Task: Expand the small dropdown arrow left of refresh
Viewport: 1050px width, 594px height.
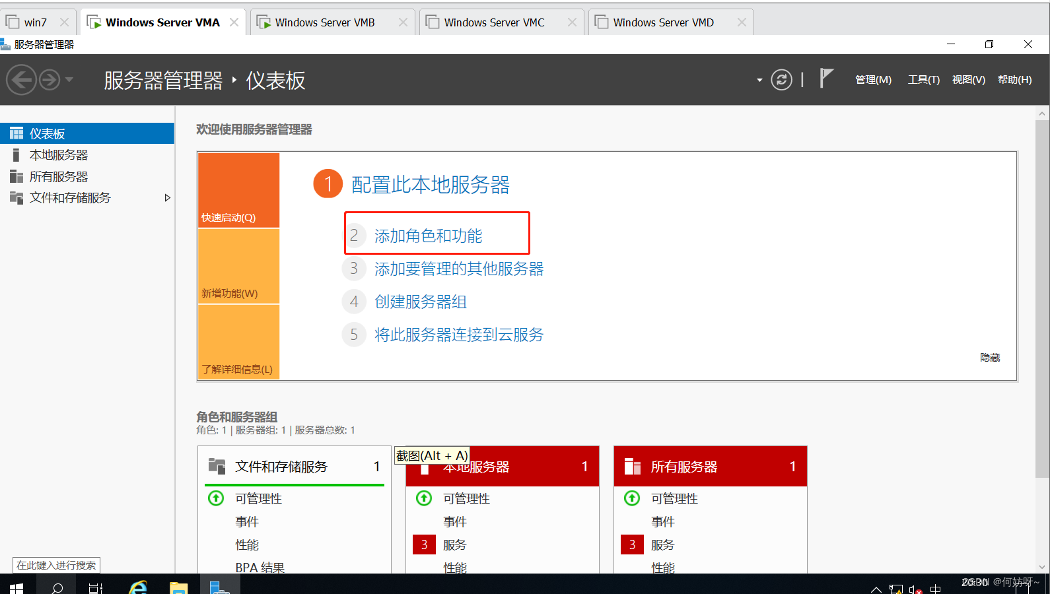Action: point(759,81)
